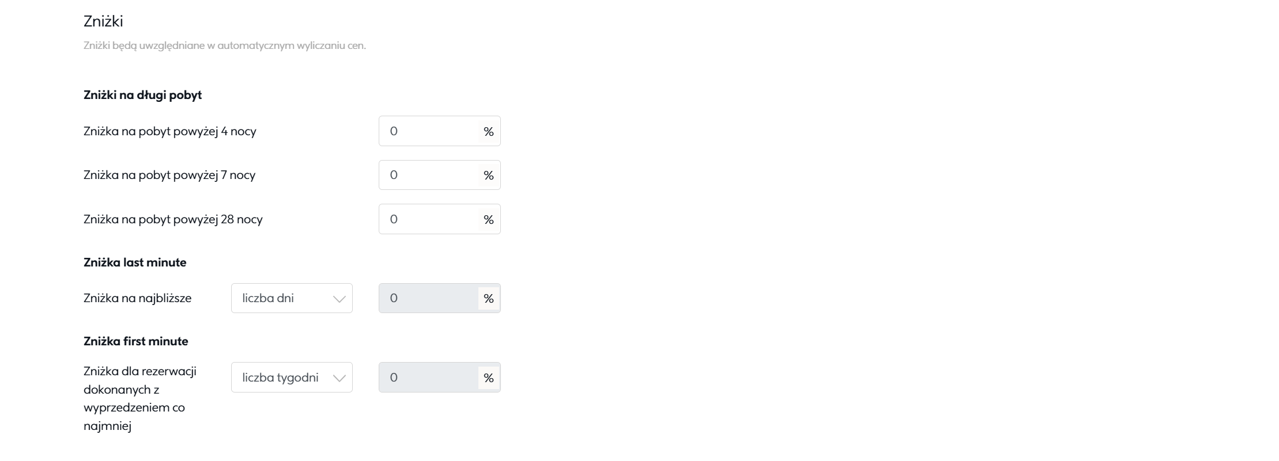Click the "Zniżka na pobyt powyżej 4 nocy" label
The image size is (1279, 461).
click(x=170, y=131)
